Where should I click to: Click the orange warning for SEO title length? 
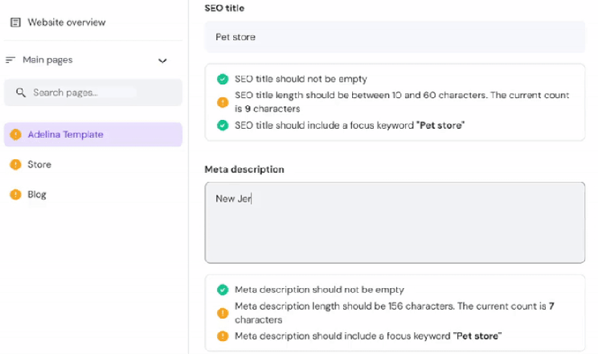tap(223, 102)
